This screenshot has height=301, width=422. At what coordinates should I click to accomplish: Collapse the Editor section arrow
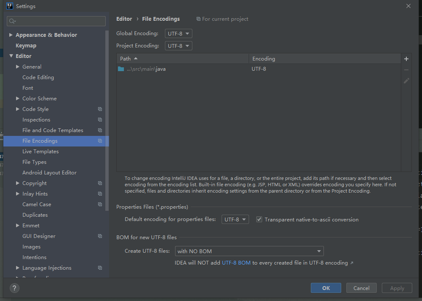click(11, 56)
